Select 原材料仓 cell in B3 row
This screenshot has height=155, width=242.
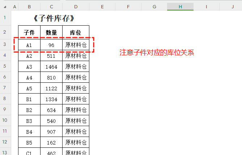click(x=76, y=120)
